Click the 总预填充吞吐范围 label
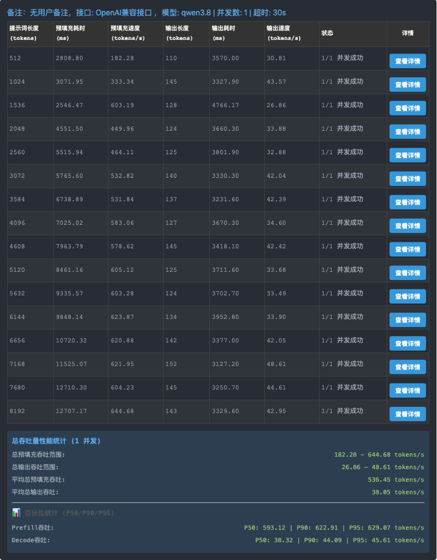The image size is (437, 560). 39,454
